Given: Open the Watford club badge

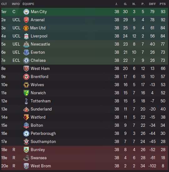Looking at the screenshot, I should (x=26, y=117).
